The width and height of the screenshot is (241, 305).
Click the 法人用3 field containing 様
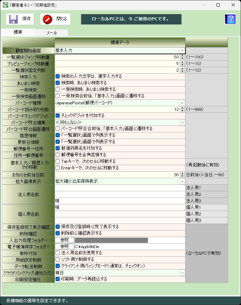[x=120, y=201]
